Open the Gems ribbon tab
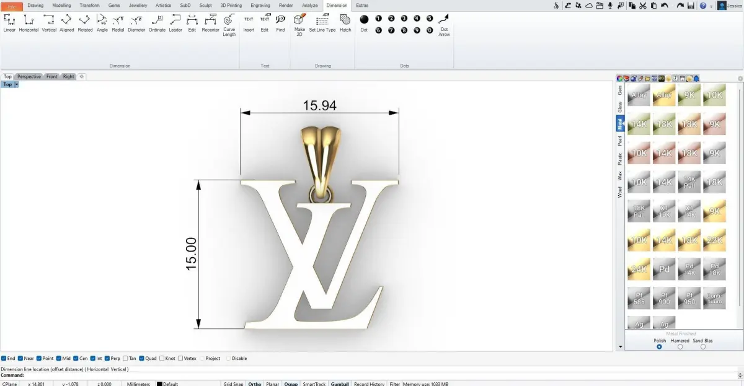The image size is (744, 386). (114, 5)
